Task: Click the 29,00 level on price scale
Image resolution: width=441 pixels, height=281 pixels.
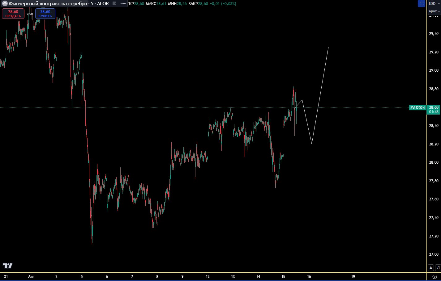Action: 434,70
